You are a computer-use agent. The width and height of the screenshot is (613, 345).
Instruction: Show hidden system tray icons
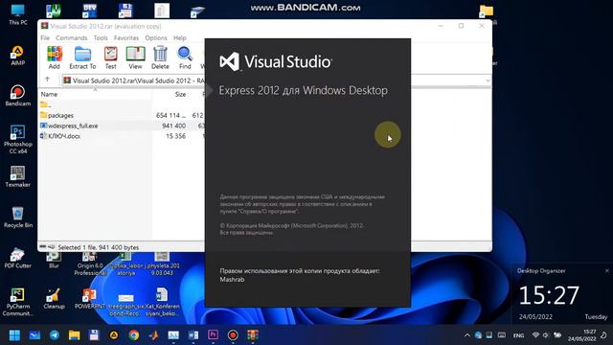[x=467, y=335]
